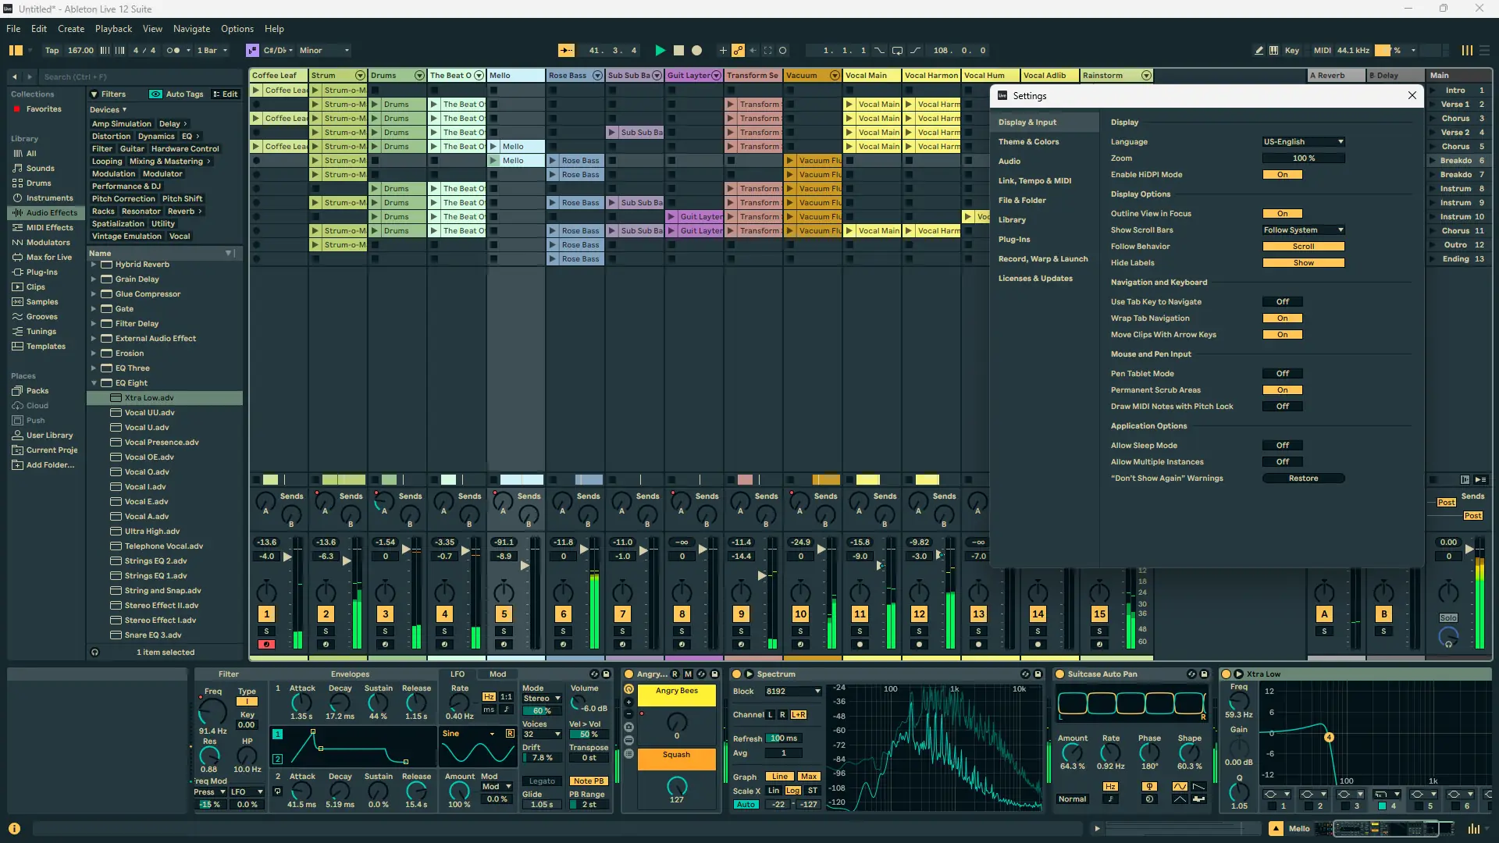Enable Pen Tablet Mode toggle
This screenshot has width=1499, height=843.
(x=1282, y=374)
